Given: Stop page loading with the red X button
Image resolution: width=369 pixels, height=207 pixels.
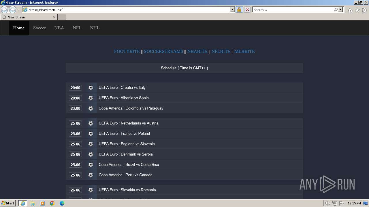Looking at the screenshot, I should coord(247,9).
